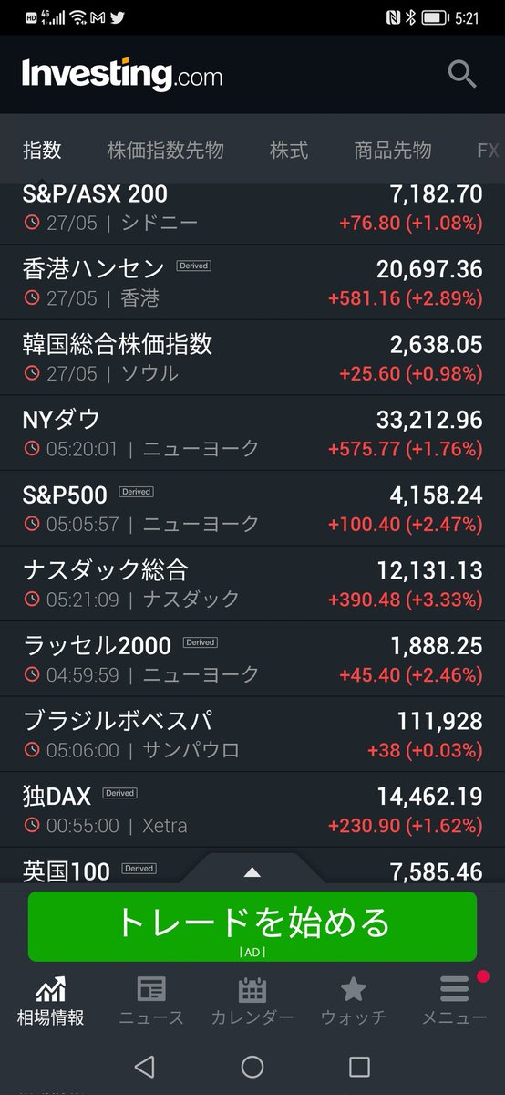Tap the Android back triangle

(x=144, y=1066)
